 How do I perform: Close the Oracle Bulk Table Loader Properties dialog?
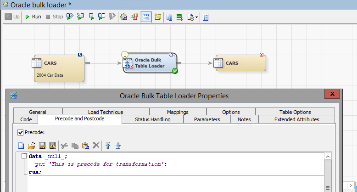(331, 95)
